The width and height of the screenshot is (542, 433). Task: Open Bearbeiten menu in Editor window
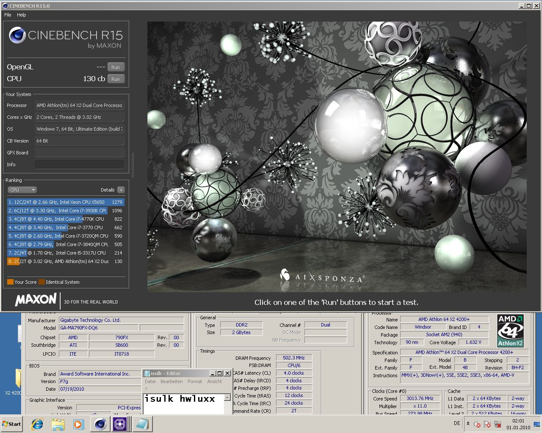pyautogui.click(x=171, y=381)
